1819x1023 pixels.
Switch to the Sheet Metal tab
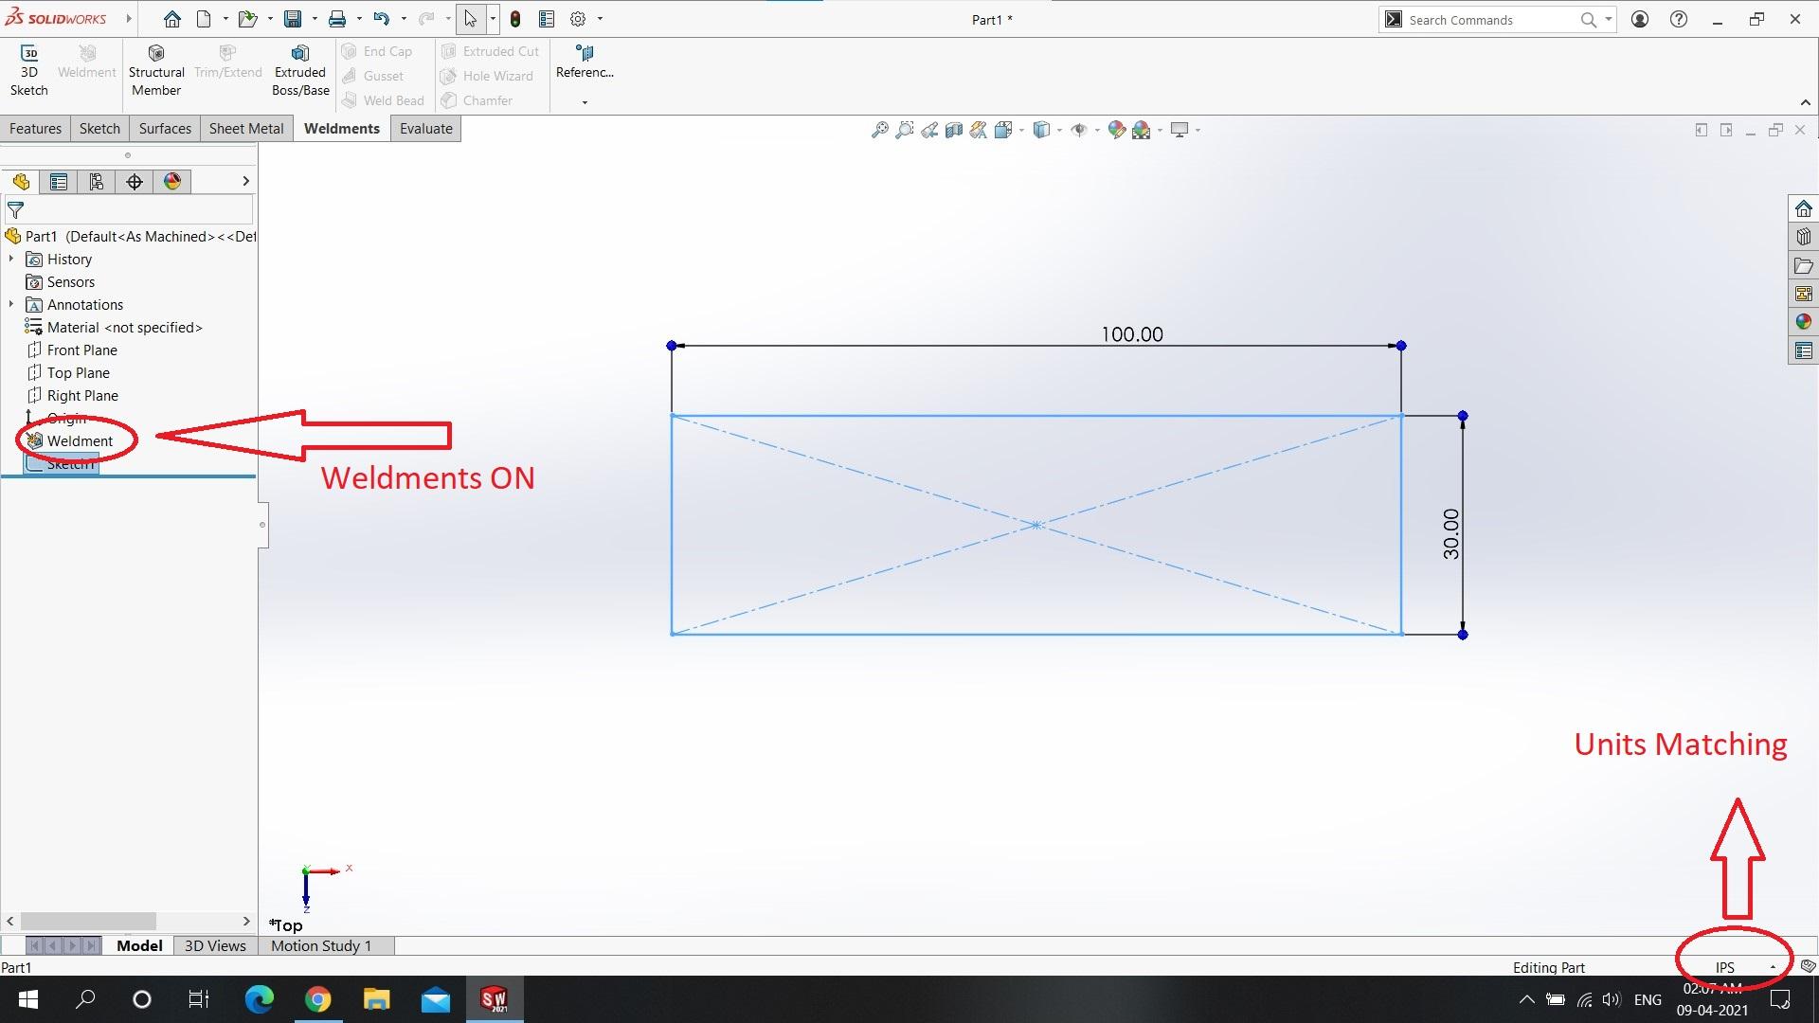pos(245,128)
